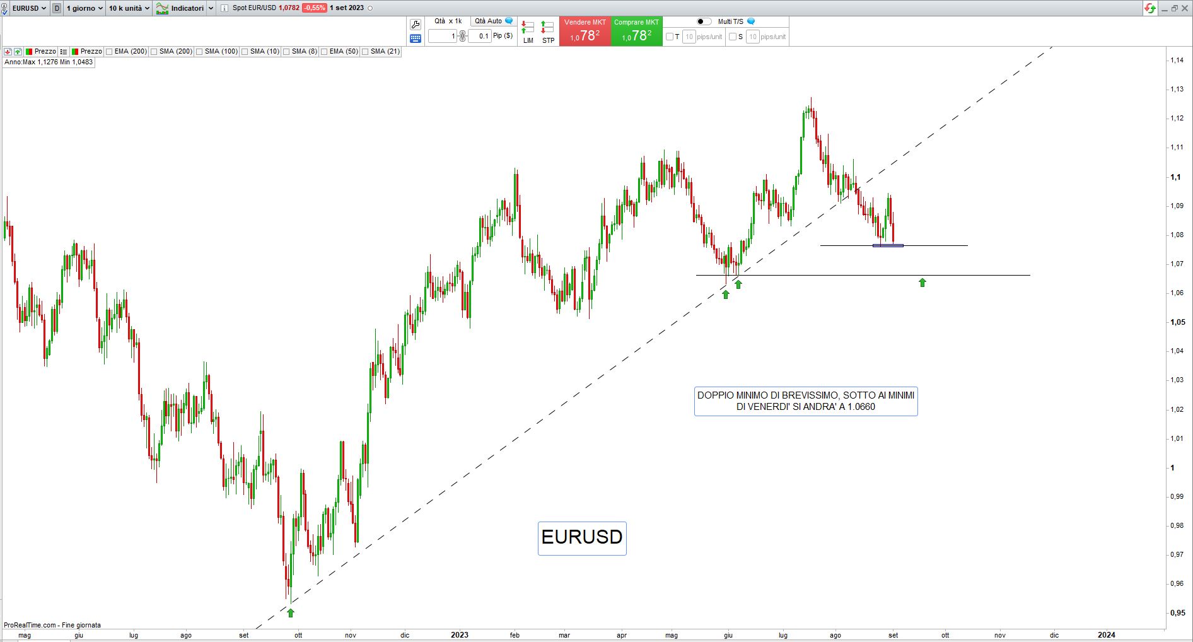
Task: Click the red-green trading arrows icon top right
Action: click(1150, 8)
